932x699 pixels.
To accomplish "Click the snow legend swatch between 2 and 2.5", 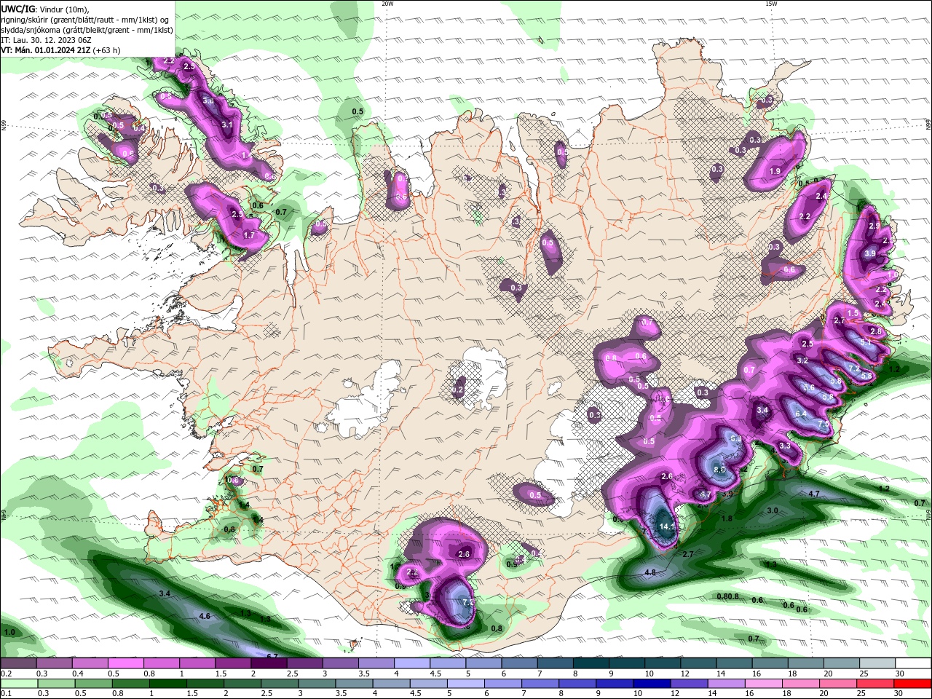I will coord(269,663).
